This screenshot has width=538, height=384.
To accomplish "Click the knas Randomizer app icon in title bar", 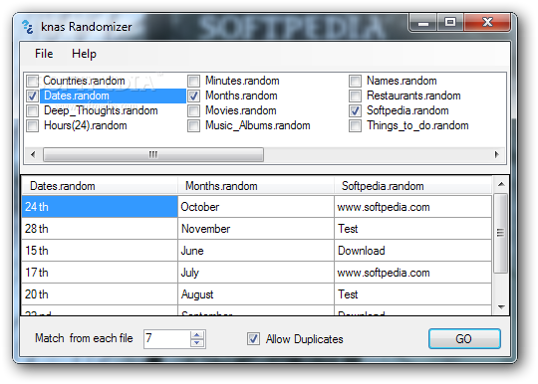I will tap(28, 27).
